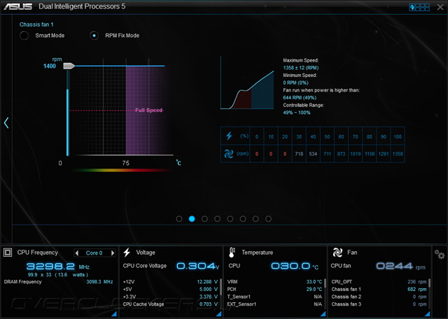This screenshot has height=319, width=448.
Task: Select the sixth page indicator dot
Action: 243,219
